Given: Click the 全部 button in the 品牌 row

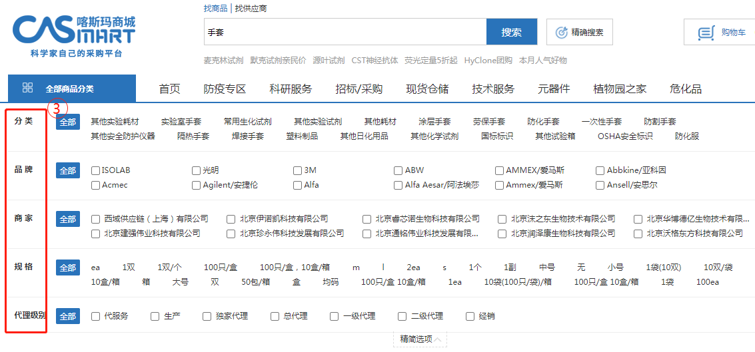Looking at the screenshot, I should pos(68,170).
